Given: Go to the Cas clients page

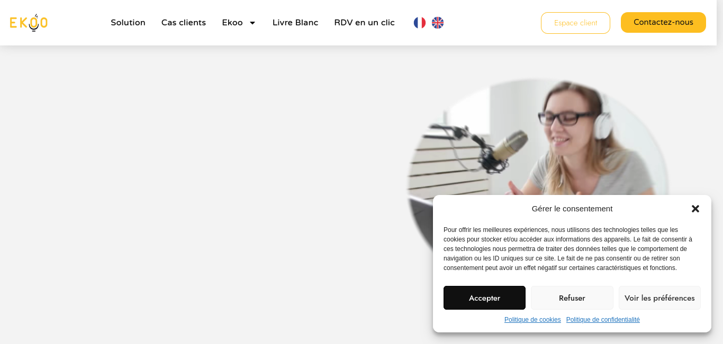Looking at the screenshot, I should (184, 23).
